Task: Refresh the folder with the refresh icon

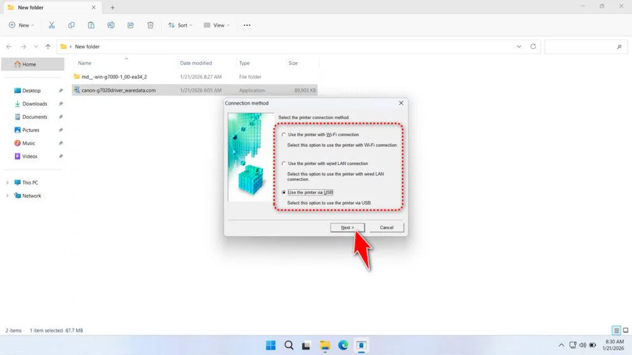Action: click(x=534, y=46)
